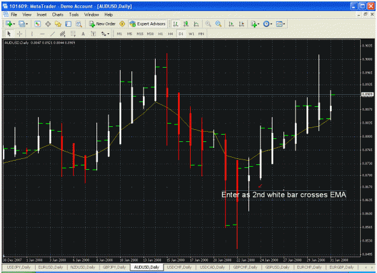The width and height of the screenshot is (377, 273).
Task: Select the Text Label tool (T)
Action: pyautogui.click(x=93, y=34)
